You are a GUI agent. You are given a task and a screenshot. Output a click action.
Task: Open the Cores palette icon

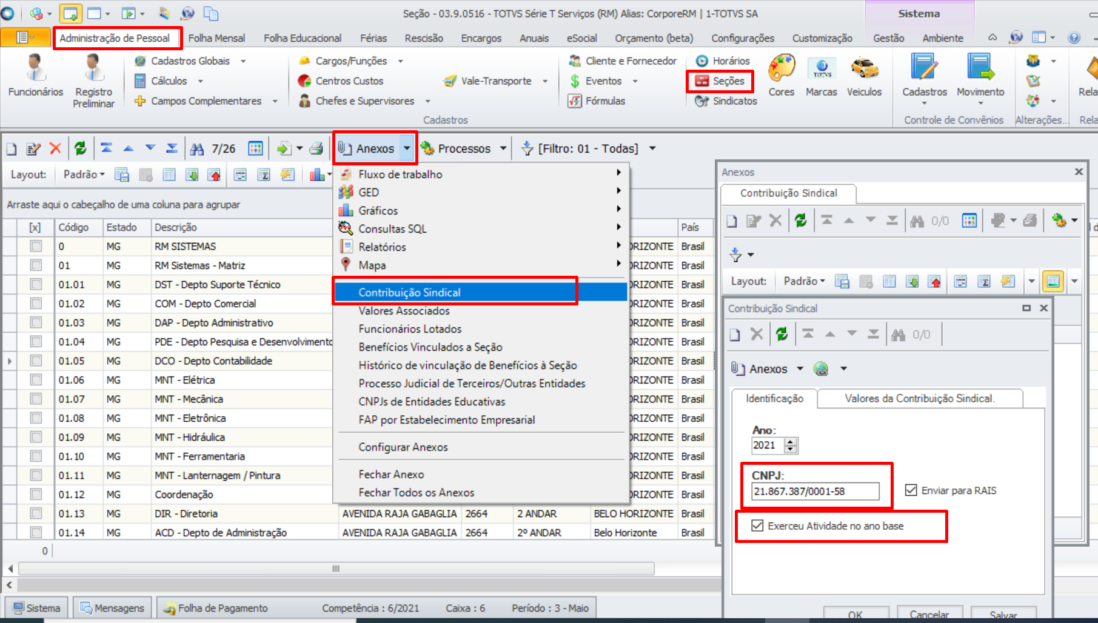coord(782,76)
